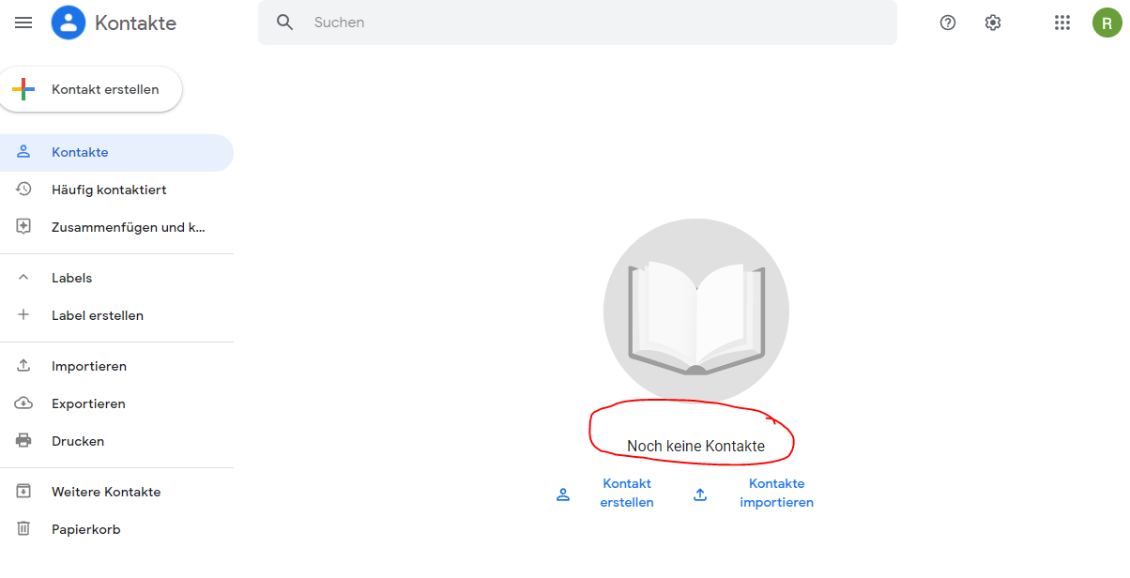1130x578 pixels.
Task: Click the printer icon
Action: 23,441
